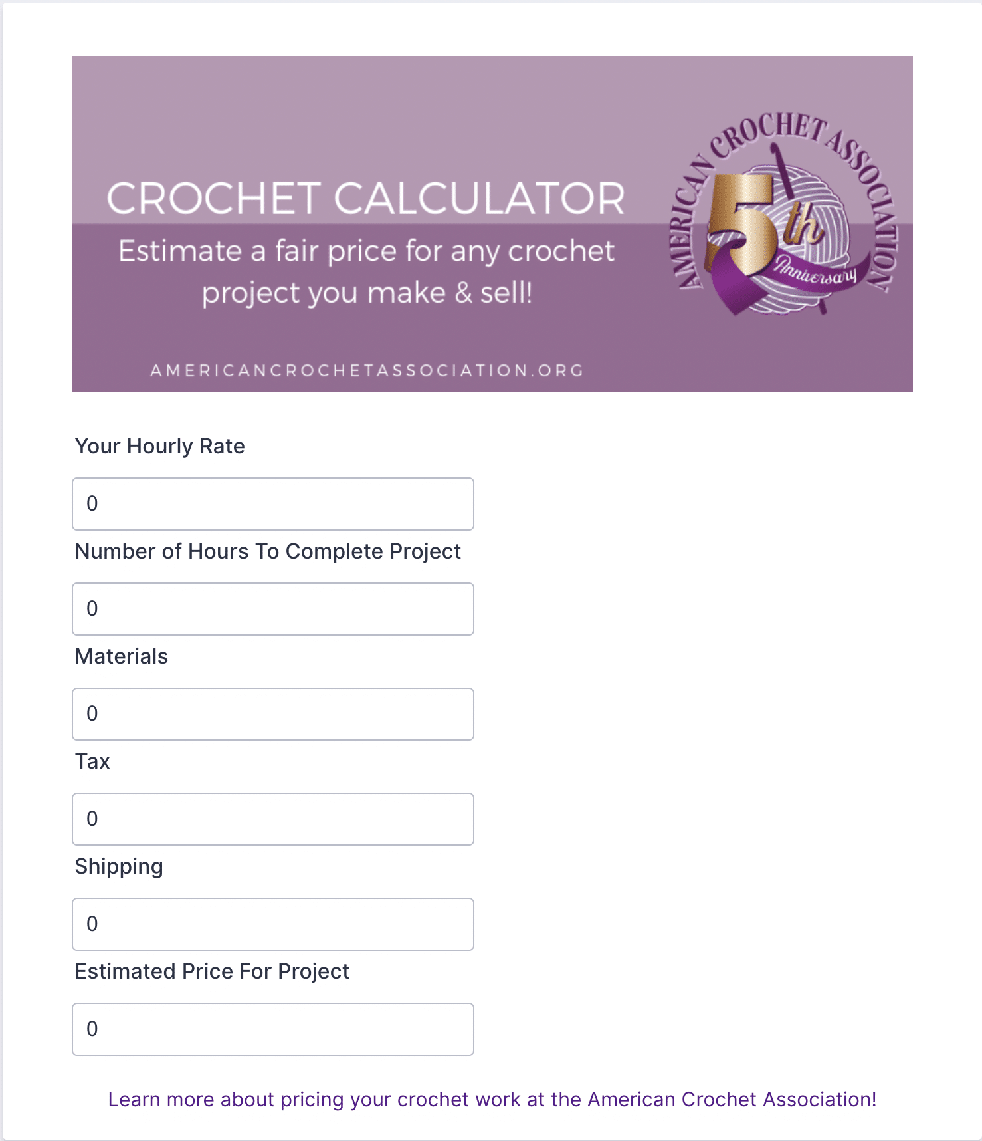
Task: Open the American Crochet Association pricing link
Action: 492,1099
